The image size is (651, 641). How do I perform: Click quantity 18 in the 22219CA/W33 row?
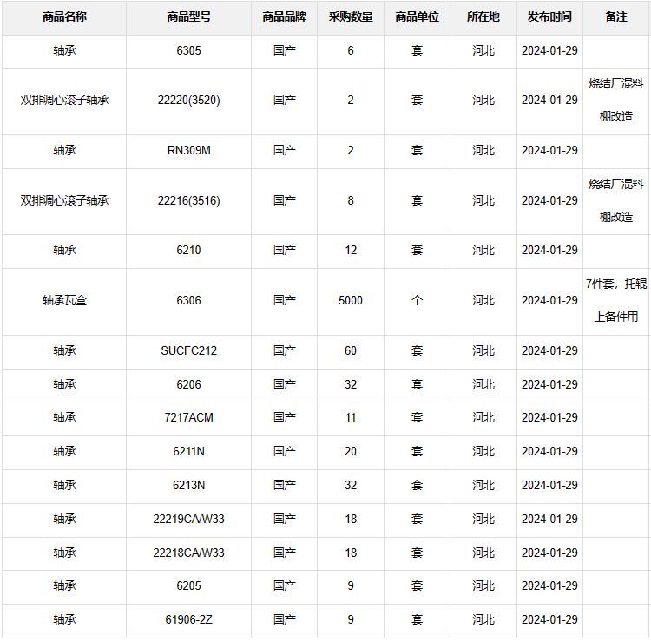pyautogui.click(x=351, y=520)
